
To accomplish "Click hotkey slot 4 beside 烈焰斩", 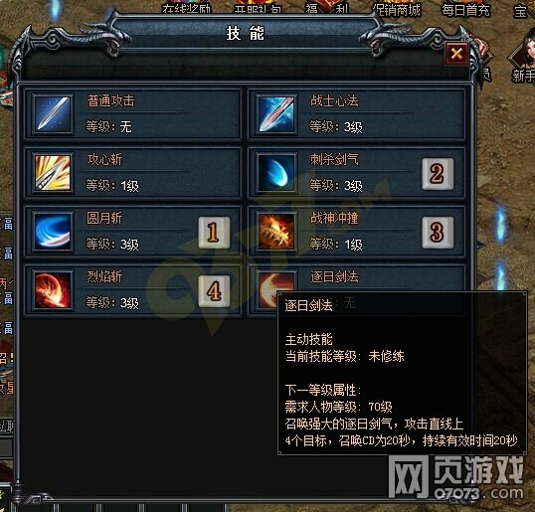I will coord(214,291).
